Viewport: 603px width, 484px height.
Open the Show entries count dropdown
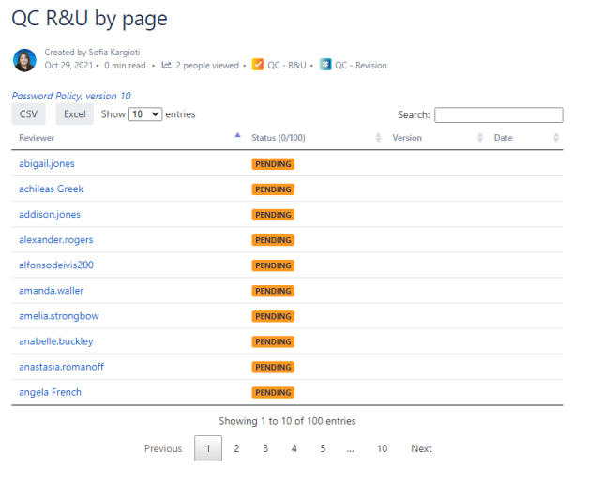click(x=145, y=114)
